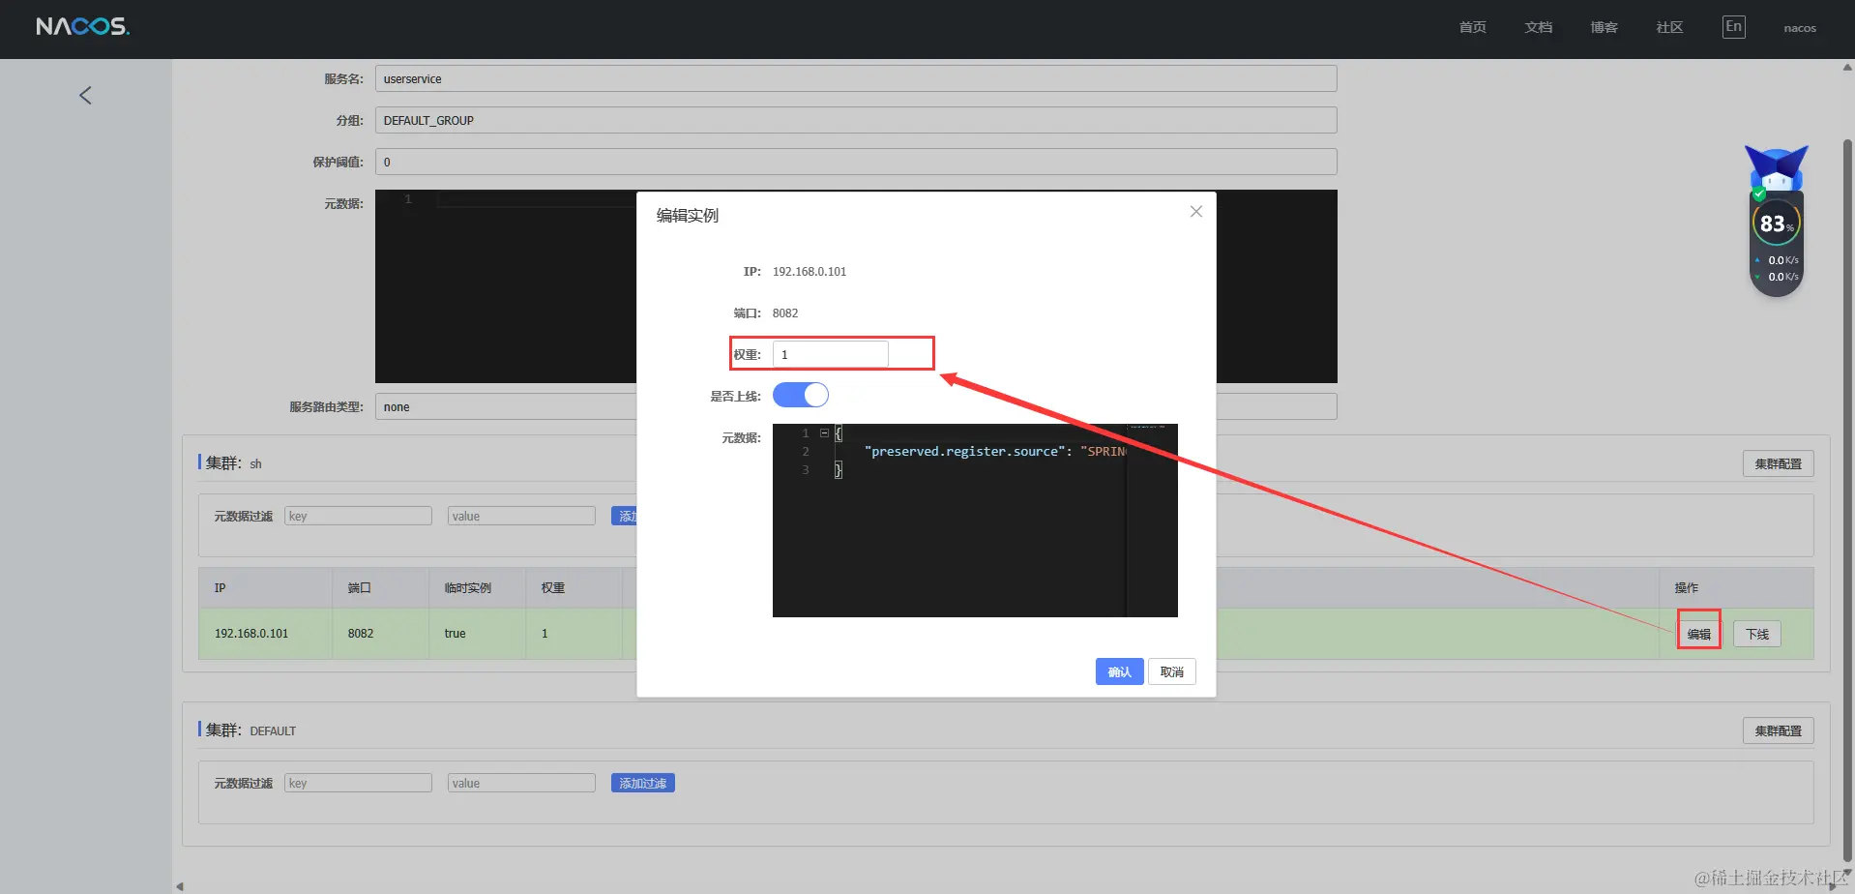Click the page's vertical scrollbar
1855x894 pixels.
tap(1847, 498)
